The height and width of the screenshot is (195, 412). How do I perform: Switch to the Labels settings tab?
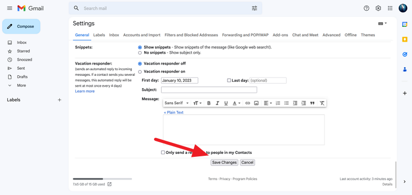[x=99, y=35]
